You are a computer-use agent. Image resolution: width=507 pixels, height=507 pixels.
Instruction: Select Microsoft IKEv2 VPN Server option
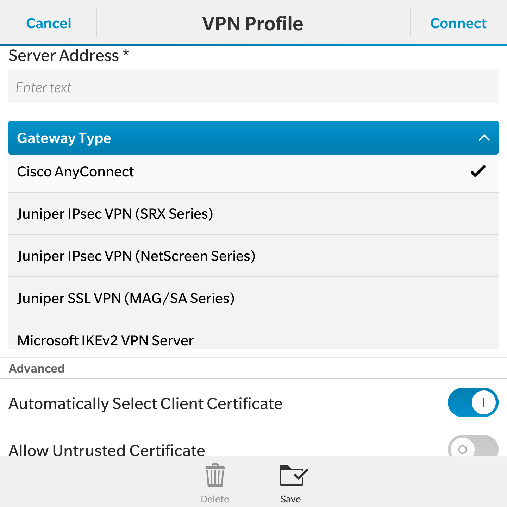pos(254,334)
